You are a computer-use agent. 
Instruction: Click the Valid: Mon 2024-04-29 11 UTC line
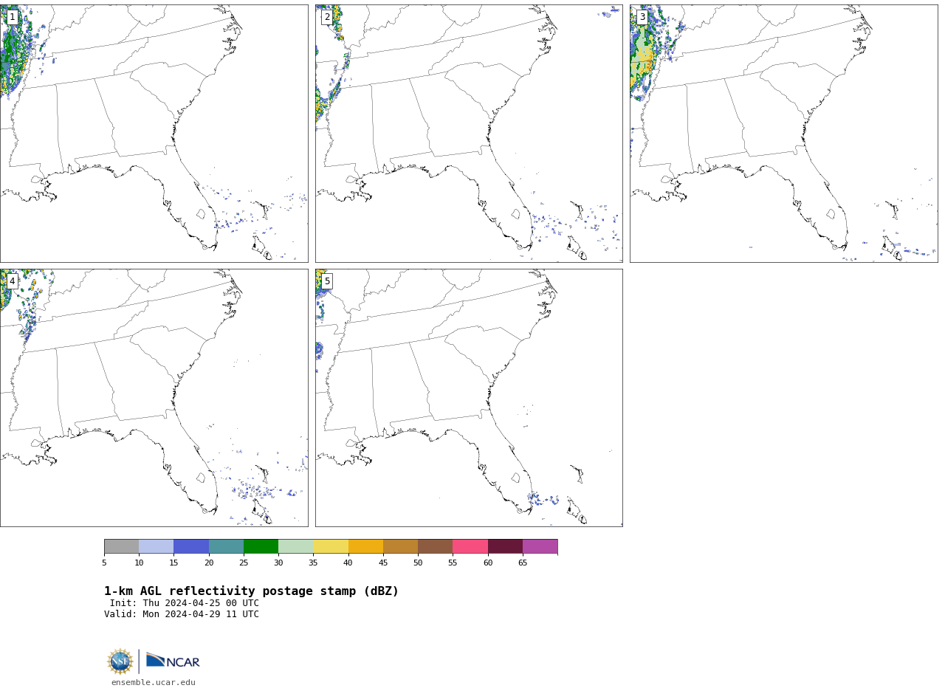(182, 614)
